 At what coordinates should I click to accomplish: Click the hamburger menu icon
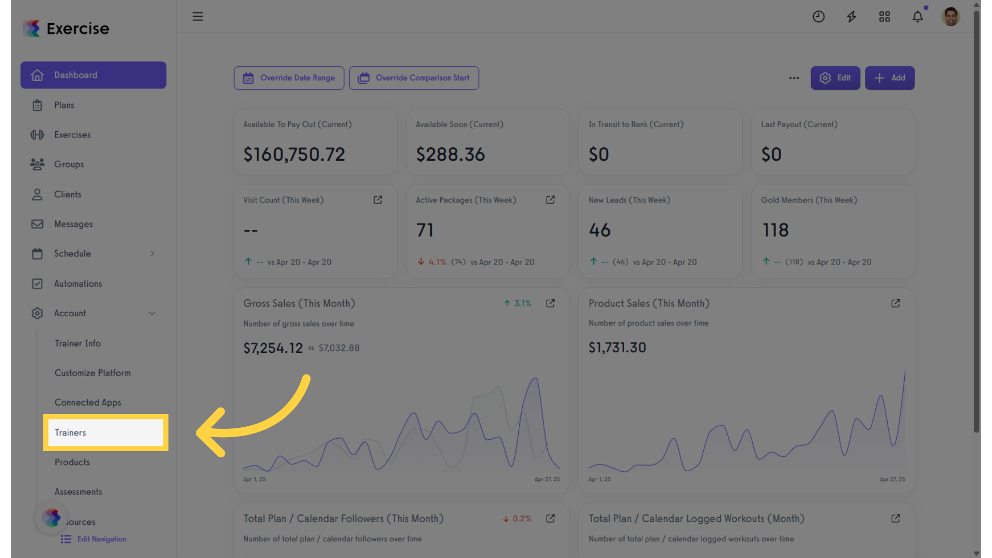pyautogui.click(x=197, y=17)
